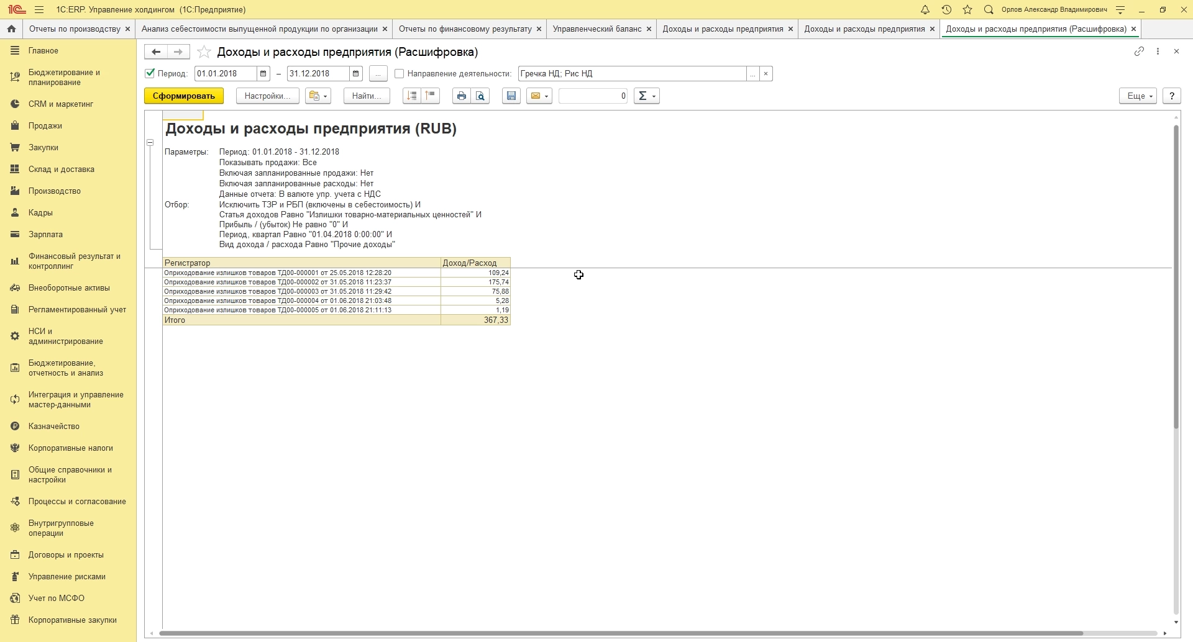Screen dimensions: 1193x642
Task: Navigate back with the left arrow
Action: [156, 52]
